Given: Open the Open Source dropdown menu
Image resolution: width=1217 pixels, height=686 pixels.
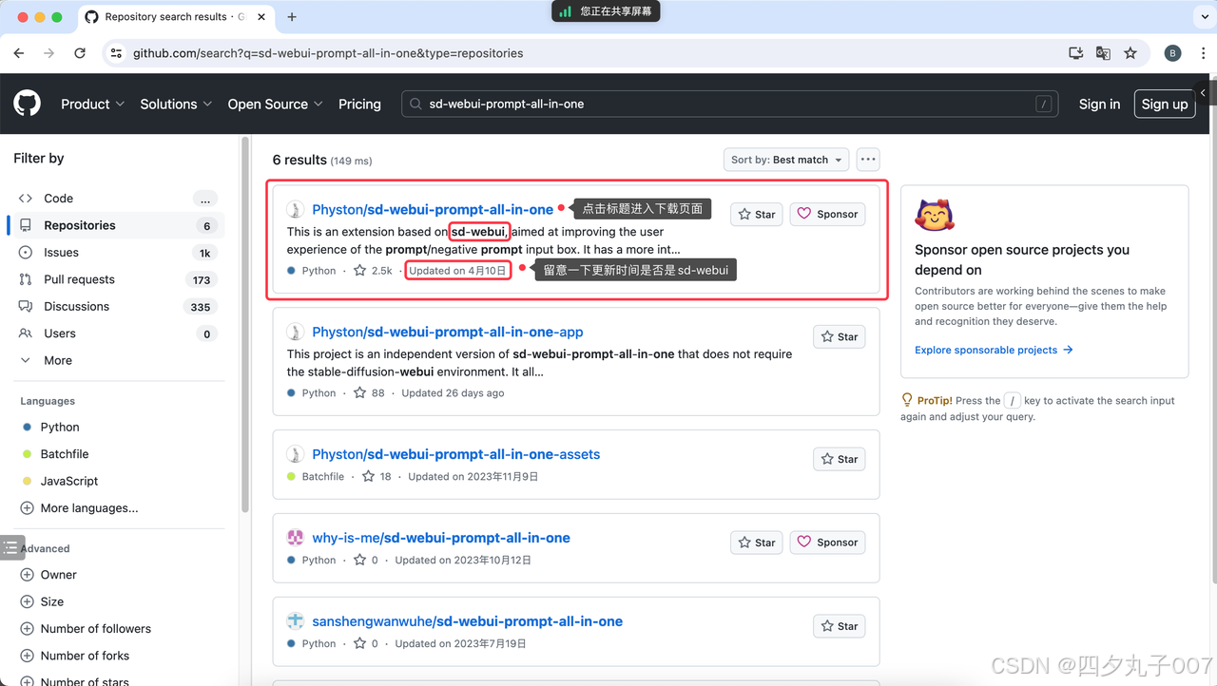Looking at the screenshot, I should (x=275, y=105).
